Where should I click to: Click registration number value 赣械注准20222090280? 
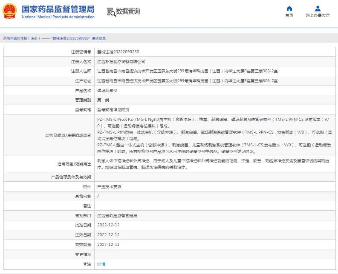coord(118,51)
